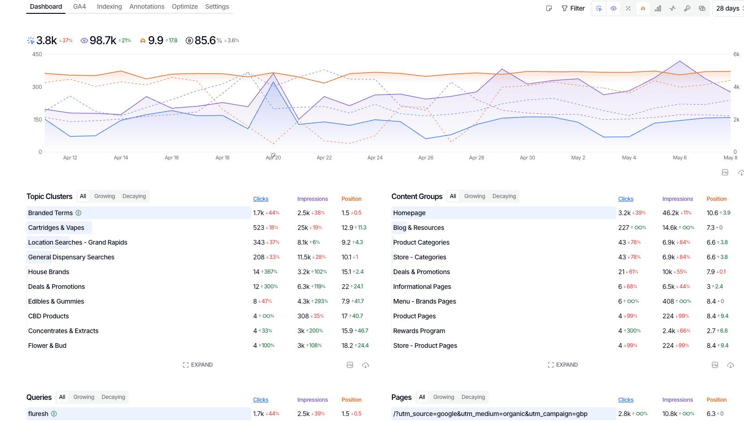Click the 3.8k clicks summary metric
744x422 pixels.
coord(50,41)
